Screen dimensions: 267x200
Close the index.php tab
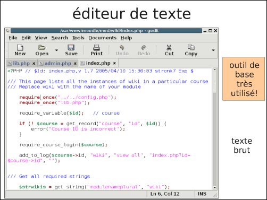coord(114,63)
